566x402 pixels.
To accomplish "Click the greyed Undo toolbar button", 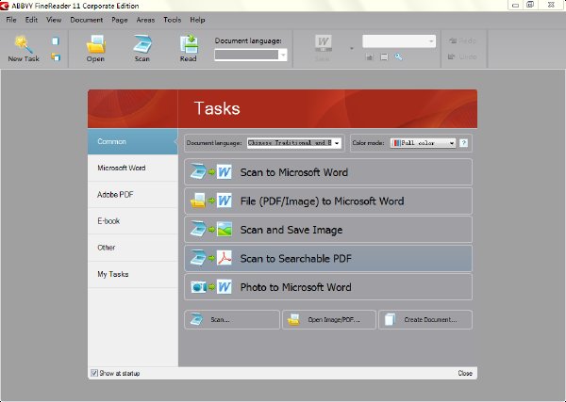I will pyautogui.click(x=463, y=56).
